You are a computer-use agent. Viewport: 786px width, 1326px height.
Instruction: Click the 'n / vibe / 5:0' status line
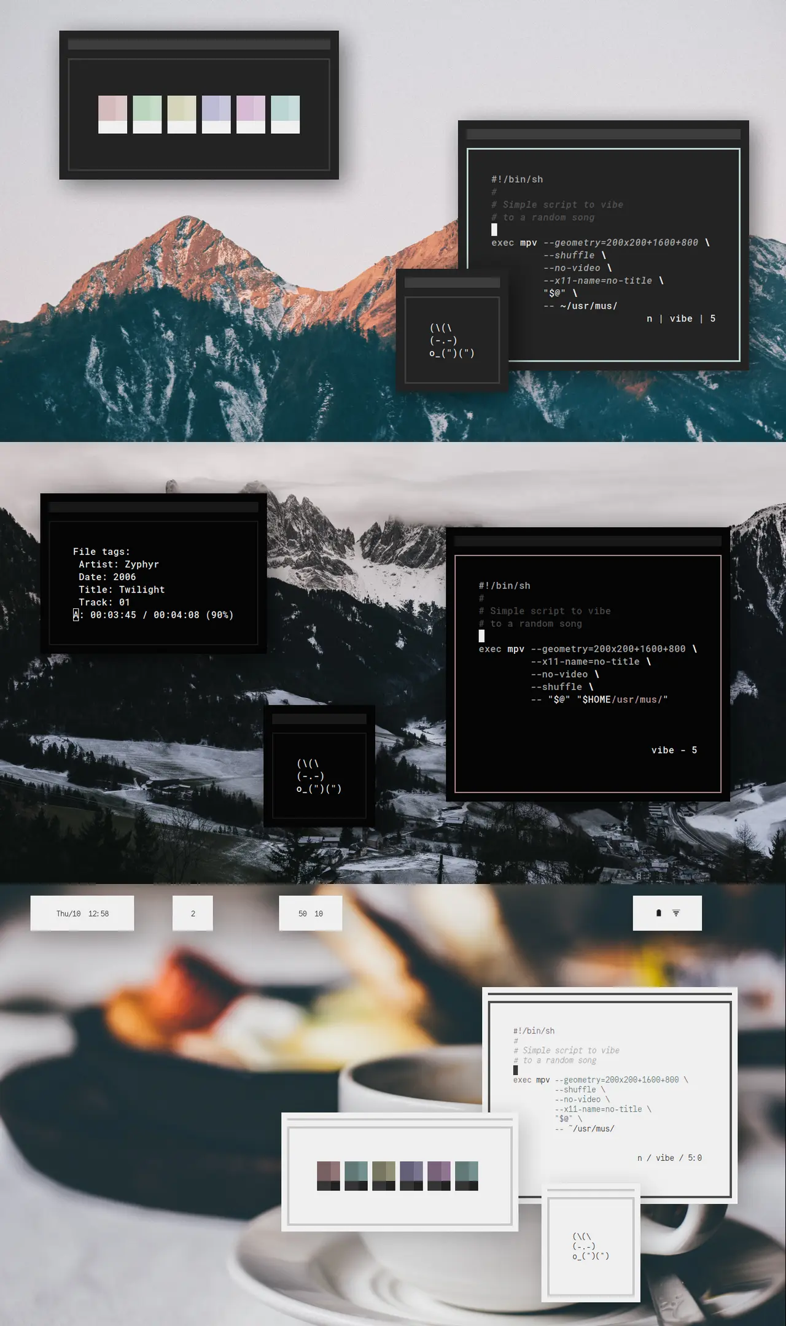(x=669, y=1158)
